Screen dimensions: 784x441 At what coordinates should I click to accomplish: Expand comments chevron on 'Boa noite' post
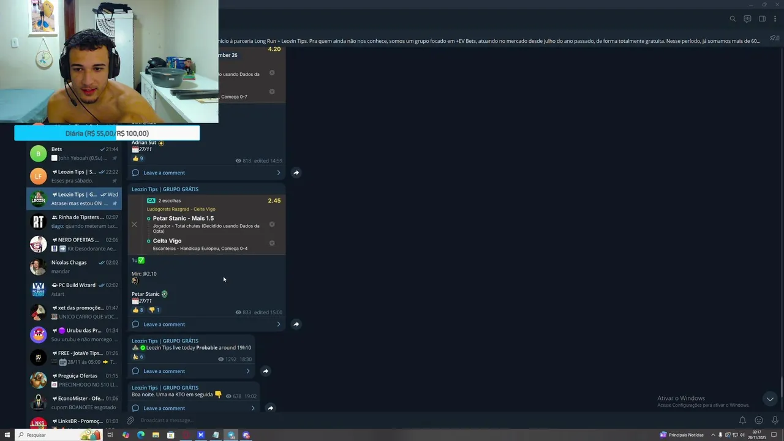(x=253, y=408)
